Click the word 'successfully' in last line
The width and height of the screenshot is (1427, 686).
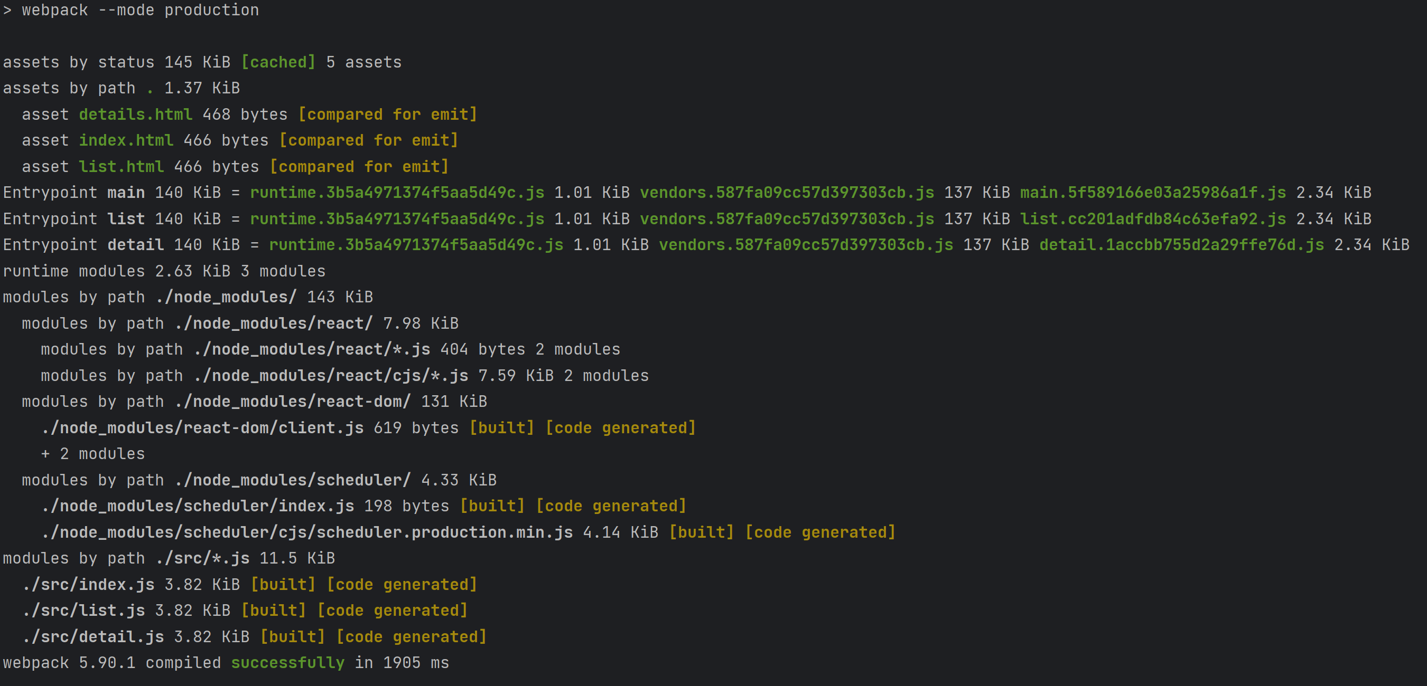[287, 663]
